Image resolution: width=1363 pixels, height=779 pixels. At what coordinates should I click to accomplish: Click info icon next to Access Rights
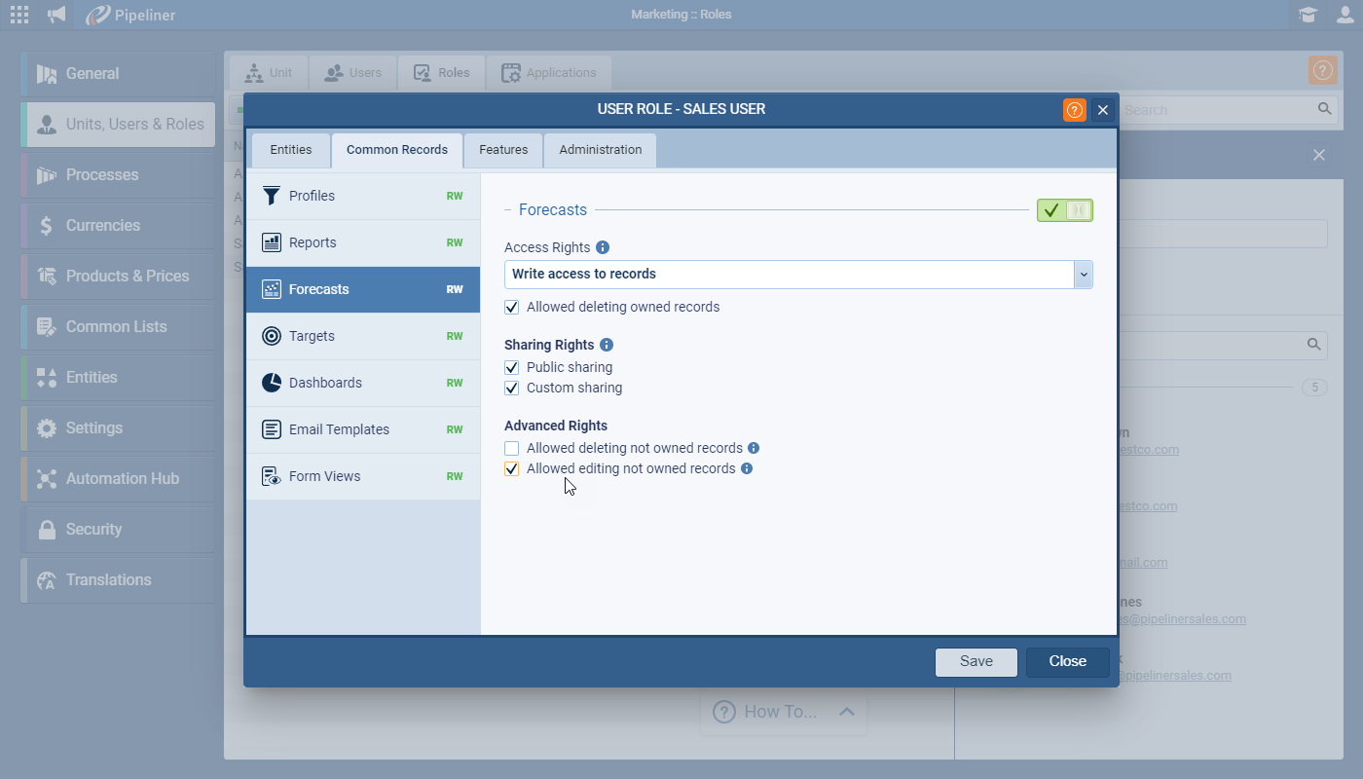603,247
